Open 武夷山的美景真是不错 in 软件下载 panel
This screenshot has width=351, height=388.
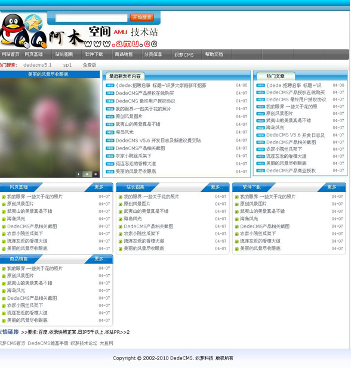point(263,211)
